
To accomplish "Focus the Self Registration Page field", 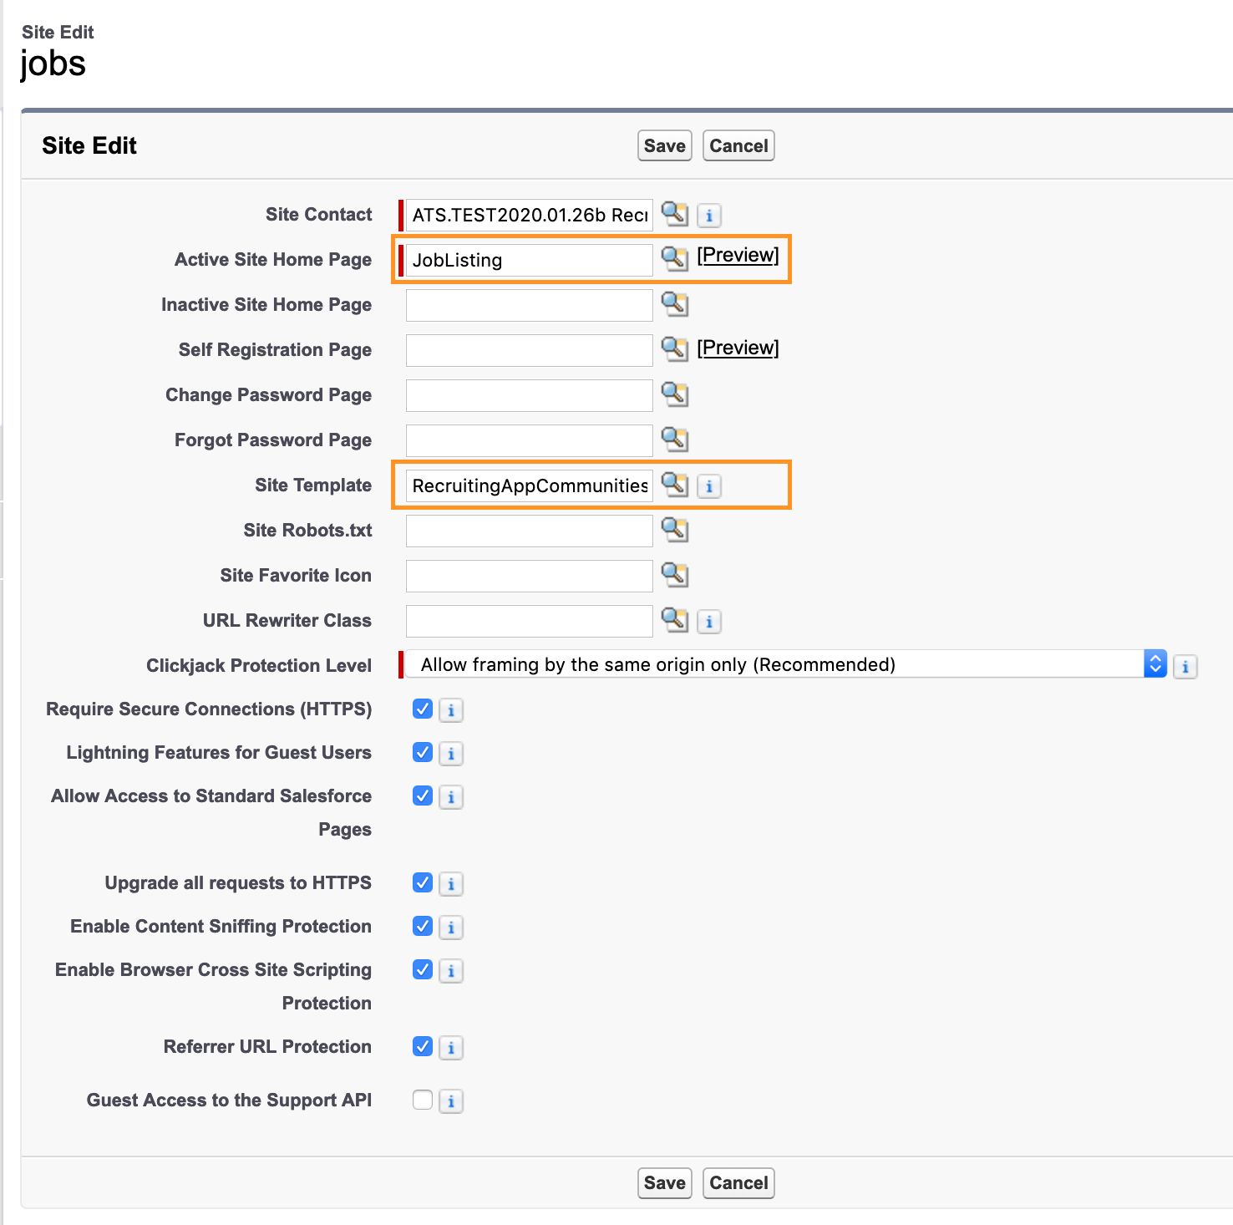I will pyautogui.click(x=529, y=350).
